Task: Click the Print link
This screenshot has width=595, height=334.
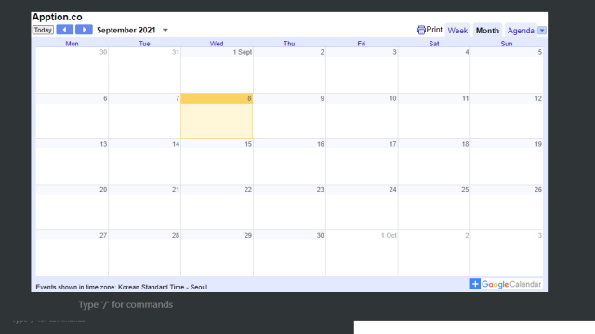Action: point(430,30)
